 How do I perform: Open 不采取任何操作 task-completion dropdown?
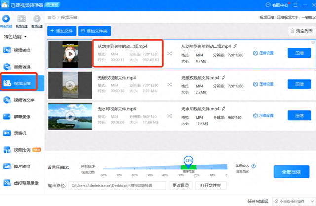294,201
